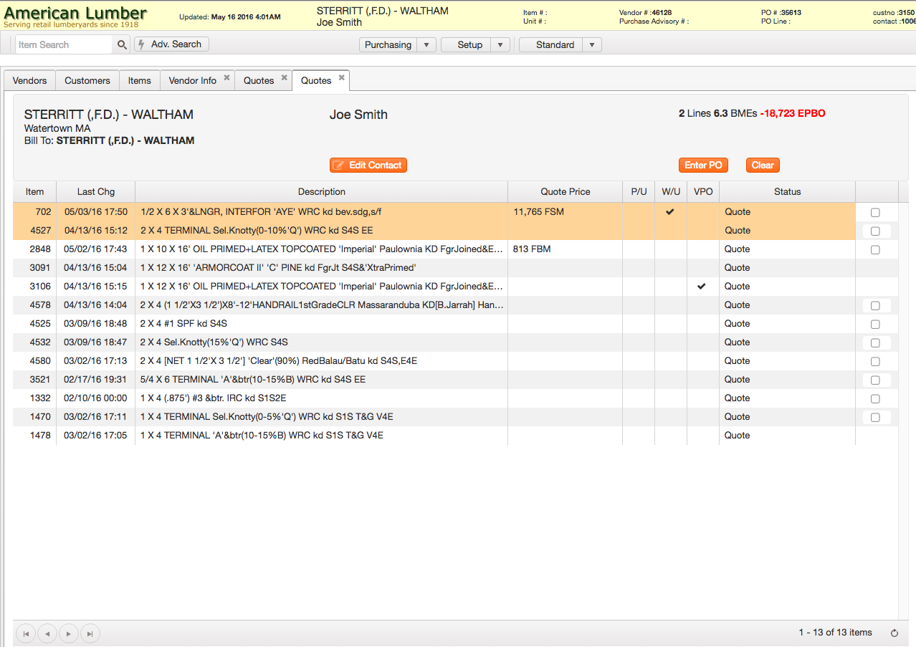Viewport: 916px width, 647px height.
Task: Close the currently active Quotes tab
Action: tap(342, 77)
